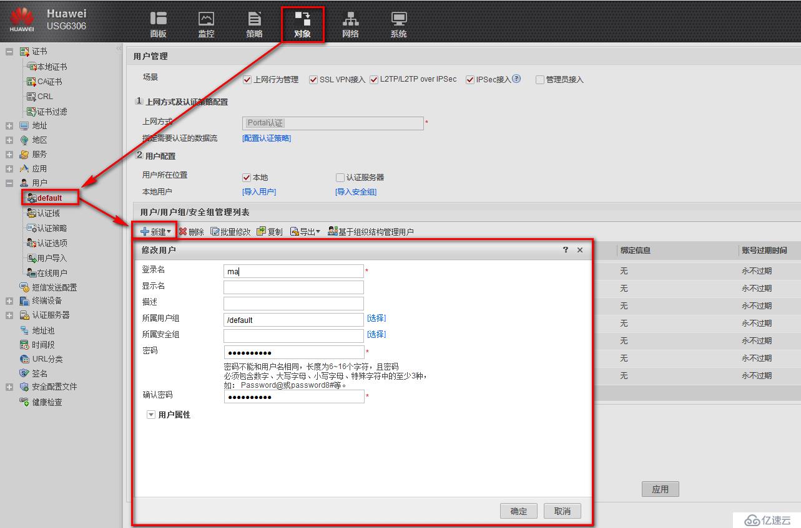Viewport: 801px width, 528px height.
Task: Click 基于组织结构管理用户 toolbar item
Action: tap(371, 232)
